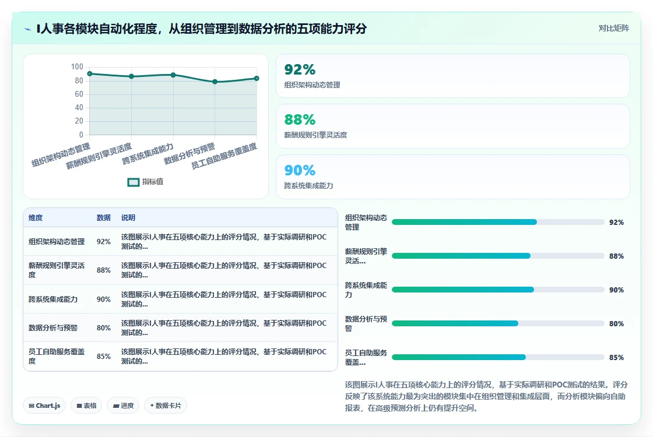Screen dimensions: 653x437
Task: Click the 组织架构动态管理 data point on line chart
Action: tap(90, 73)
